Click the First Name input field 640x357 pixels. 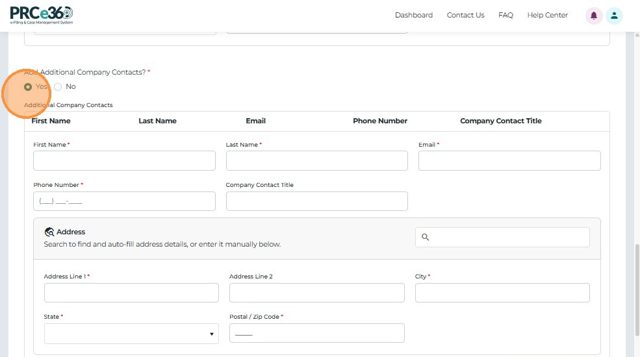pos(124,160)
